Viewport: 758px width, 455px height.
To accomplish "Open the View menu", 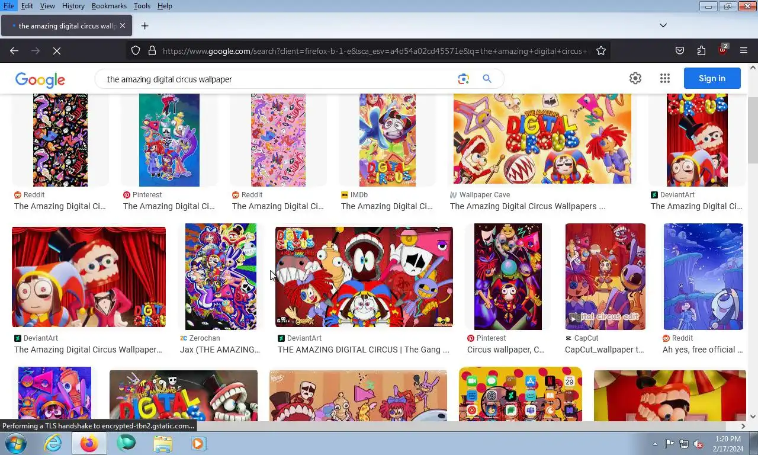I will coord(47,6).
